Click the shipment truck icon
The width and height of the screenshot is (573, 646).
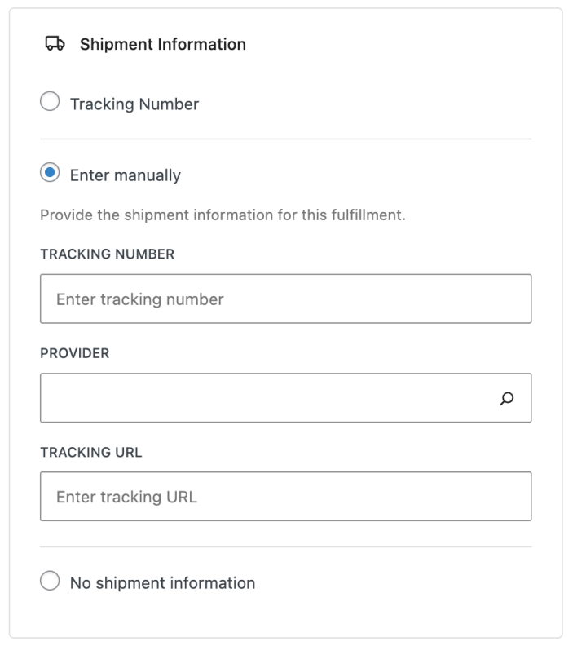click(x=55, y=44)
